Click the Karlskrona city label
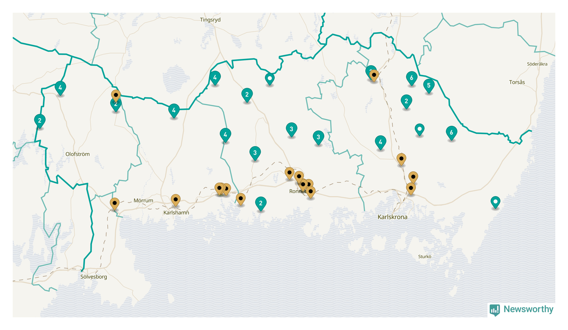The width and height of the screenshot is (568, 330). pos(392,217)
